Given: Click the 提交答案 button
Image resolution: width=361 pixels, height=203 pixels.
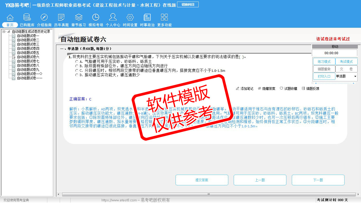Looking at the screenshot, I should tap(202, 180).
